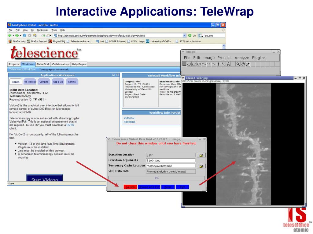Select the ImageJ Crosshair point tool
The image size is (313, 234).
pyautogui.click(x=219, y=64)
